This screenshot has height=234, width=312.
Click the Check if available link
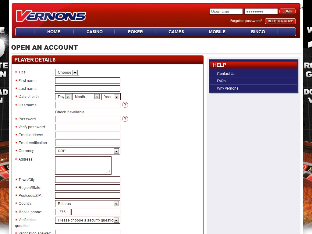(x=70, y=112)
